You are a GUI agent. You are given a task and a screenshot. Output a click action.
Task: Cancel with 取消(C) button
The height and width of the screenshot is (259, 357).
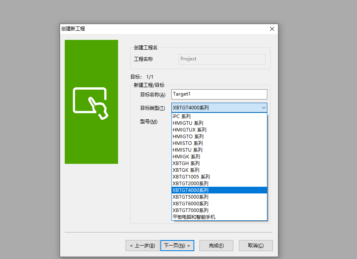(x=256, y=246)
